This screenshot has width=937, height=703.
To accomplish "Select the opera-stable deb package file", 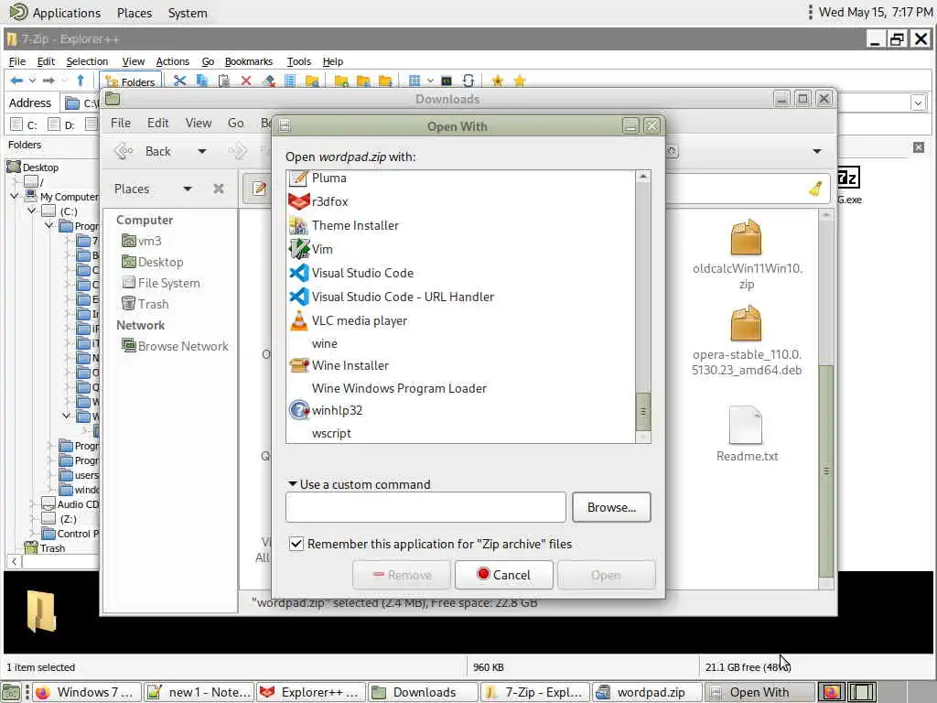I will 747,341.
